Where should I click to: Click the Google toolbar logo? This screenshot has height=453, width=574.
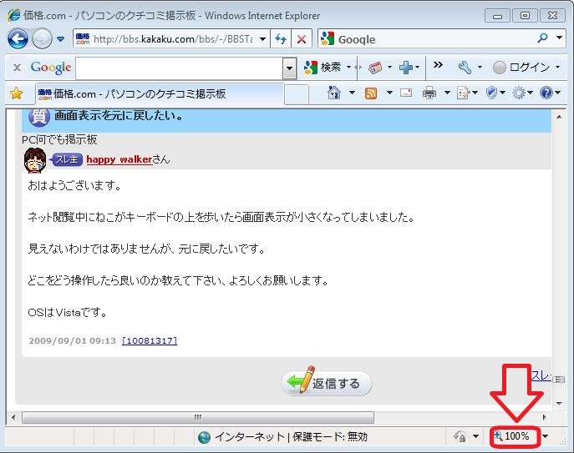click(x=51, y=68)
